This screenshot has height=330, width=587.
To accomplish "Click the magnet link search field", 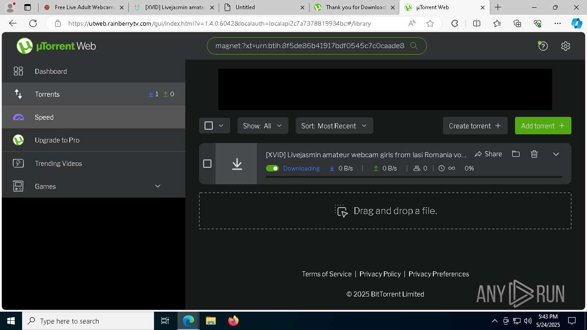I will (x=310, y=45).
